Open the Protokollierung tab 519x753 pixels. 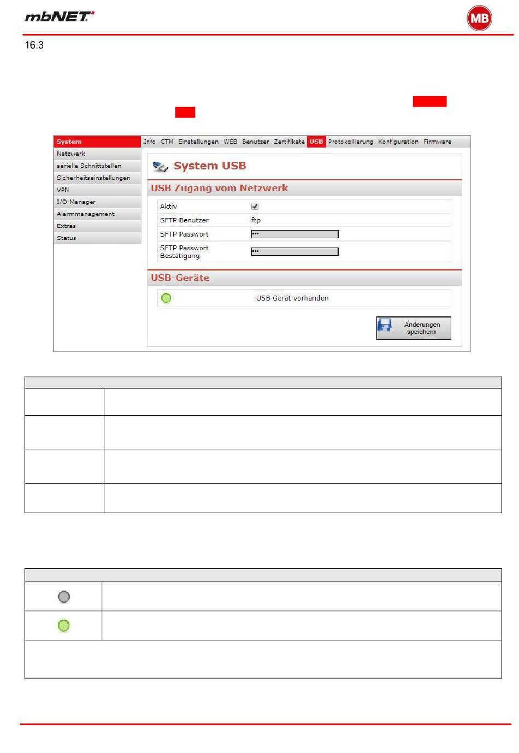351,142
